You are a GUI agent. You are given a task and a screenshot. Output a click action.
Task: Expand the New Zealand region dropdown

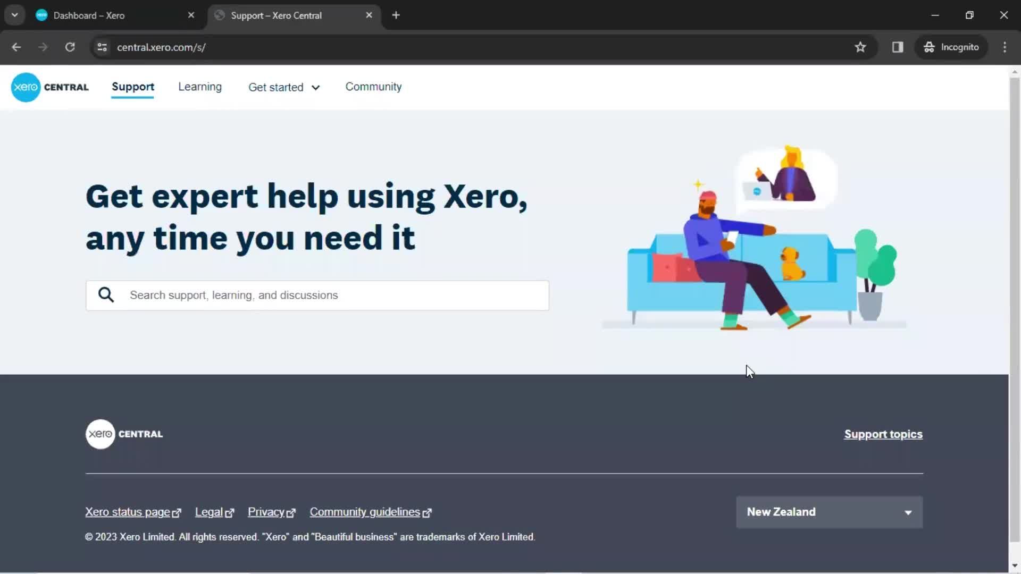pyautogui.click(x=830, y=512)
